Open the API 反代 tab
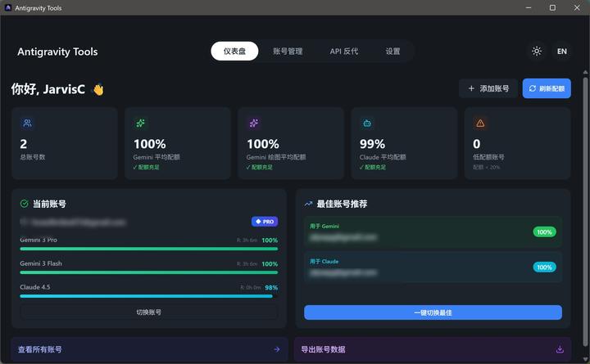590x364 pixels. click(x=344, y=51)
